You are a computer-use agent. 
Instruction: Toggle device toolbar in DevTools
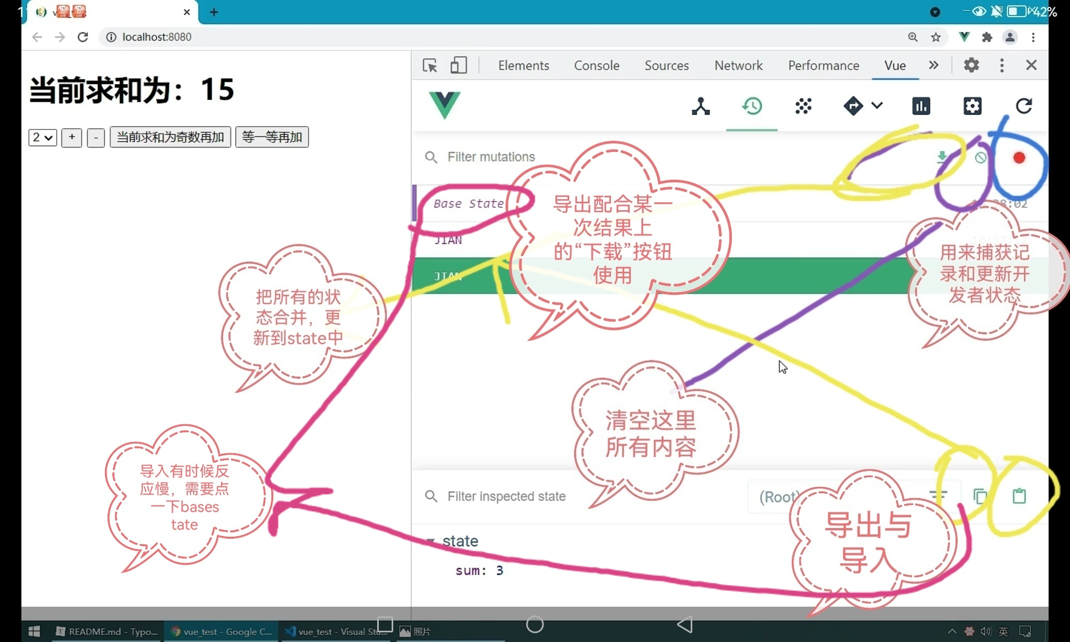click(x=458, y=65)
